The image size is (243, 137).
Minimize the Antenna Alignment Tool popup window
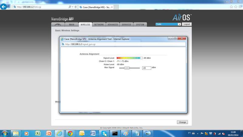pyautogui.click(x=170, y=38)
